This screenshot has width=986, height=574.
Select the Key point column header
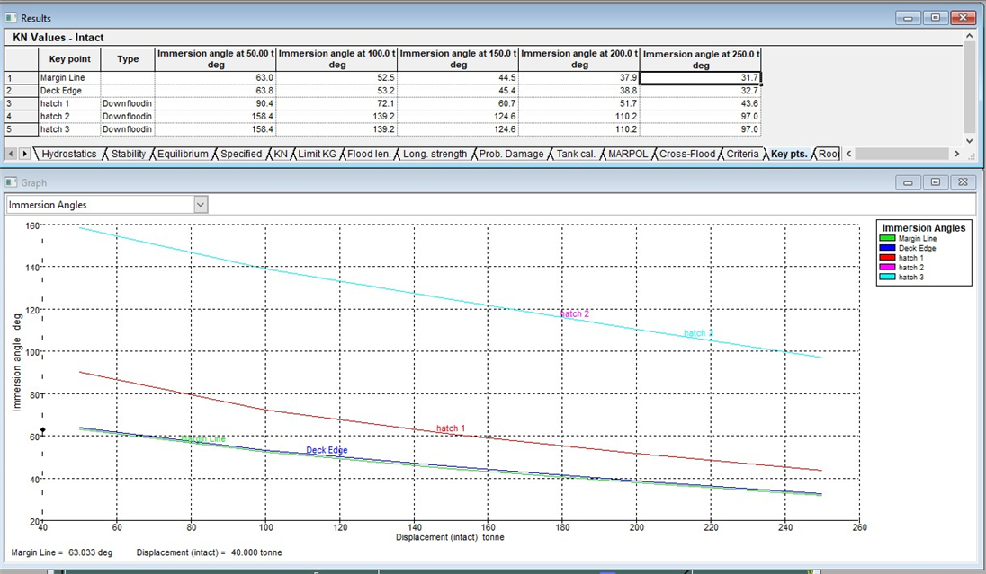pos(69,59)
